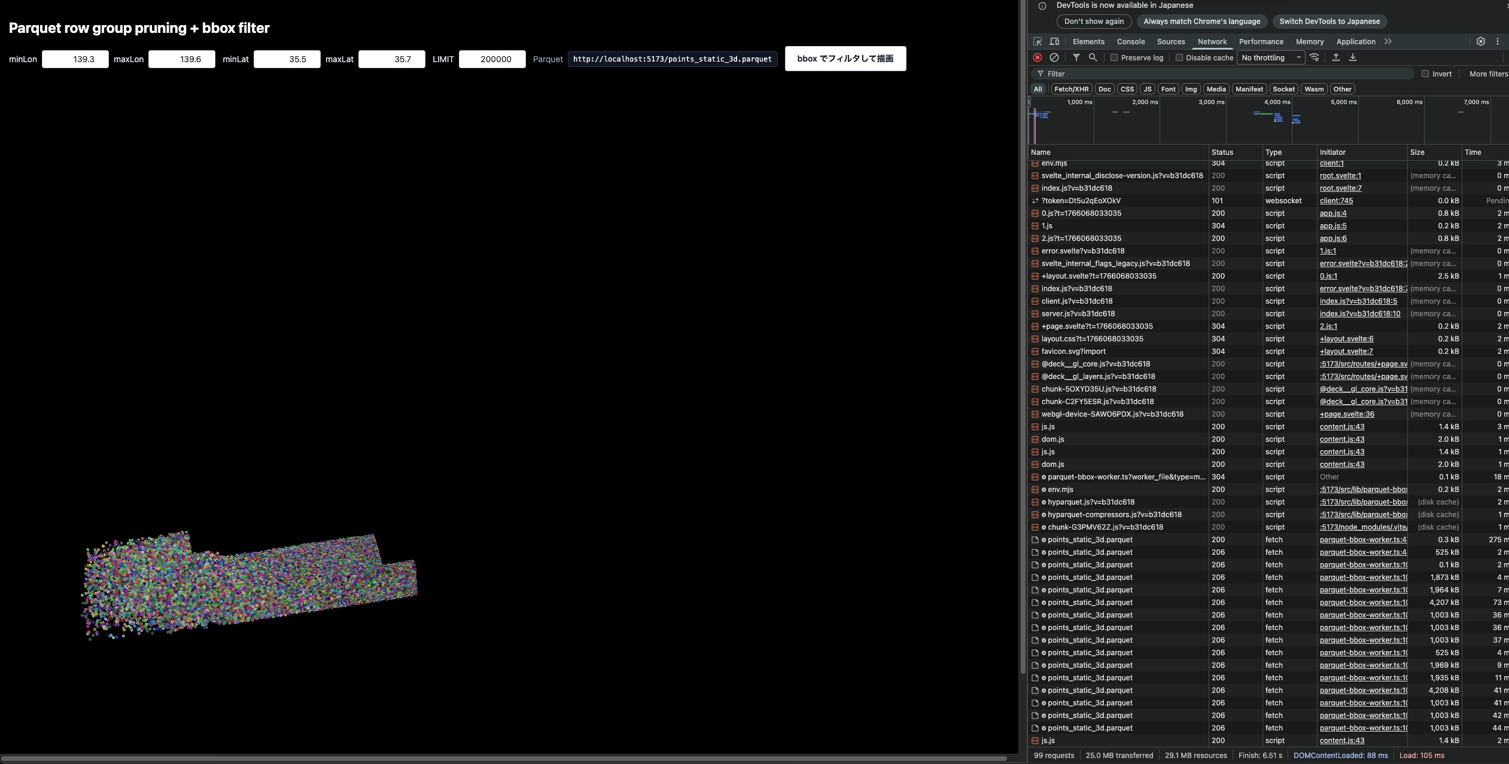Screen dimensions: 1509x764
Task: Enable Disable cache checkbox
Action: point(1179,58)
